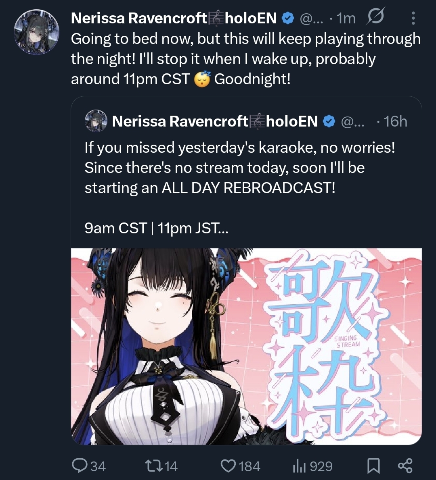Screen dimensions: 436x480
Task: View analytics via the bar chart icon
Action: point(299,466)
